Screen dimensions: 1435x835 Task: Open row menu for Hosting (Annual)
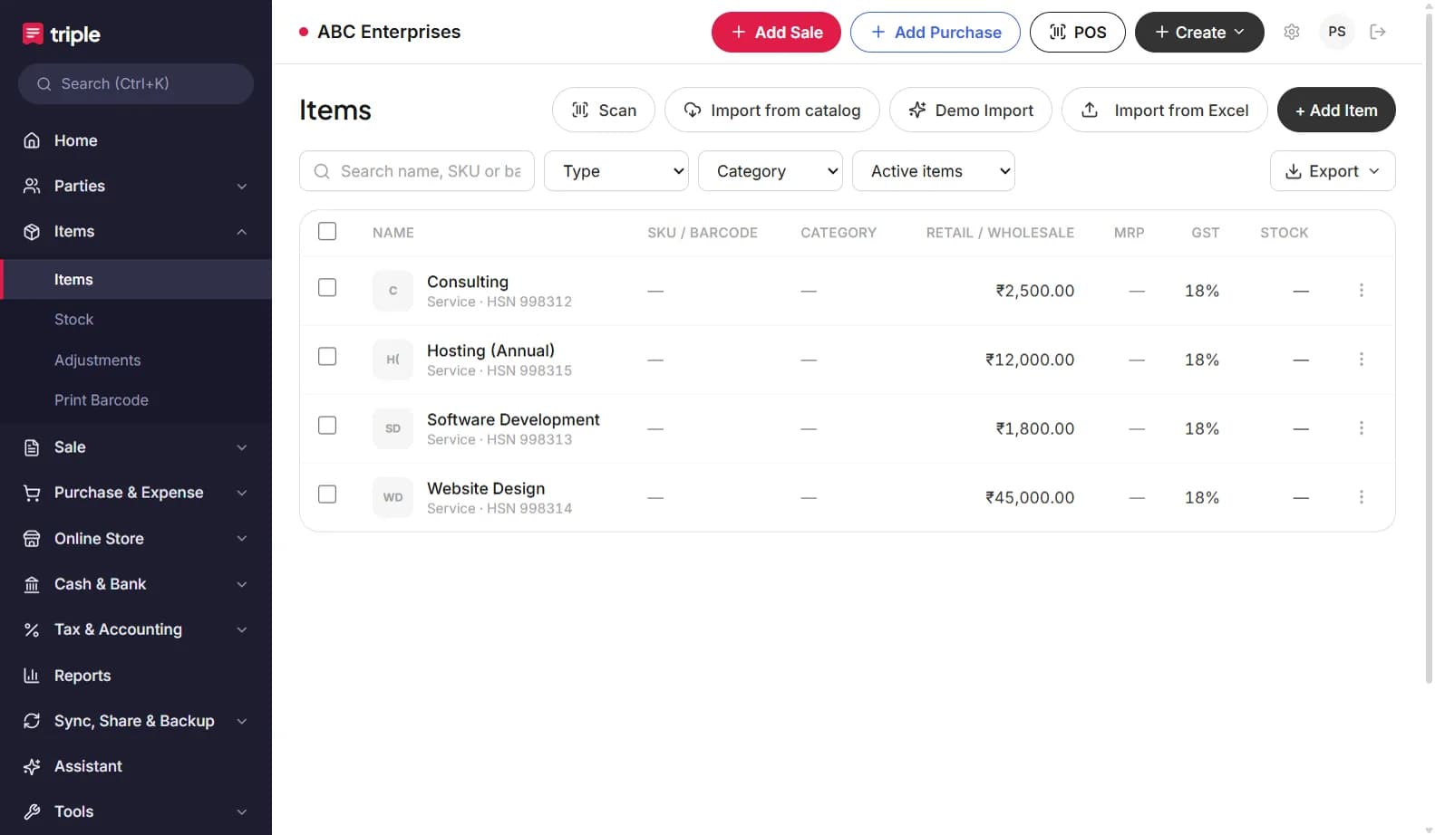(x=1362, y=359)
